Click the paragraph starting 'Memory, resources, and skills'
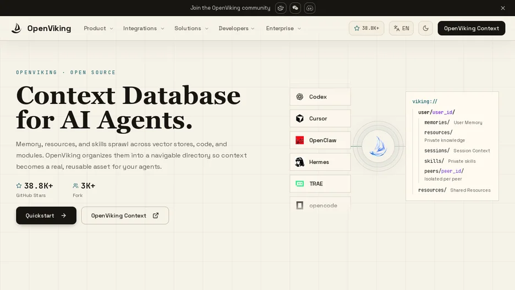This screenshot has height=290, width=515. (132, 155)
